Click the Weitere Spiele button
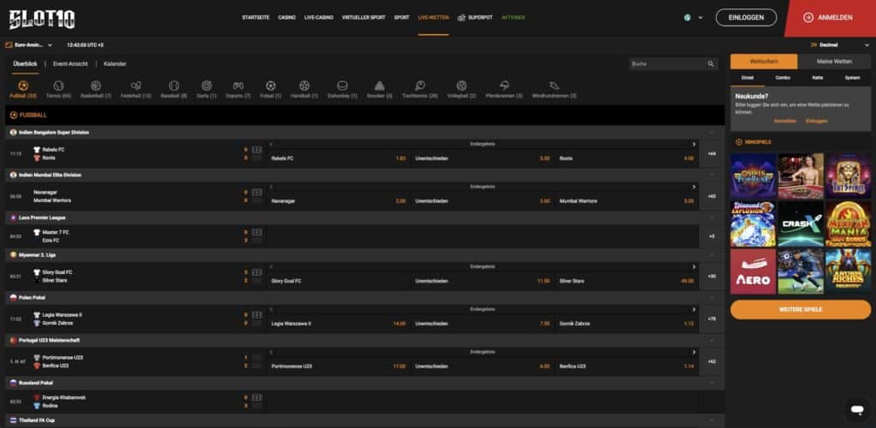876x428 pixels. pos(800,309)
